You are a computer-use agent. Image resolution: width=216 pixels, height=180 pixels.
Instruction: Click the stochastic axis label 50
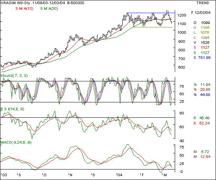coord(182,94)
